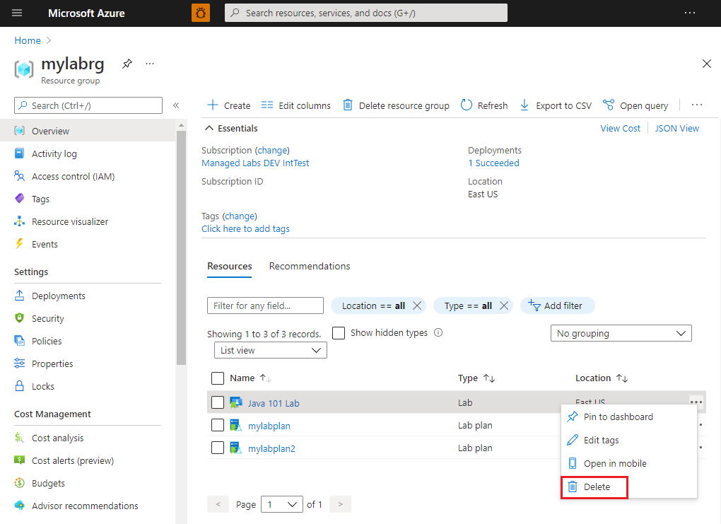Check the mylabplan2 row checkbox
Screen dimensions: 721x524
pos(218,448)
